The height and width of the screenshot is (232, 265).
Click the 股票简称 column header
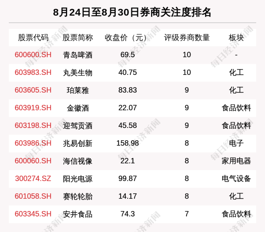(x=78, y=38)
